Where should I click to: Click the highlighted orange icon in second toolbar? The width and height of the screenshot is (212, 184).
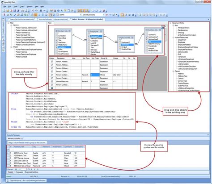coord(36,15)
